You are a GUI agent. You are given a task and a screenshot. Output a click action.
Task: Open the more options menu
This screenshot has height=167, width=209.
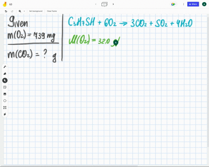coord(183,4)
